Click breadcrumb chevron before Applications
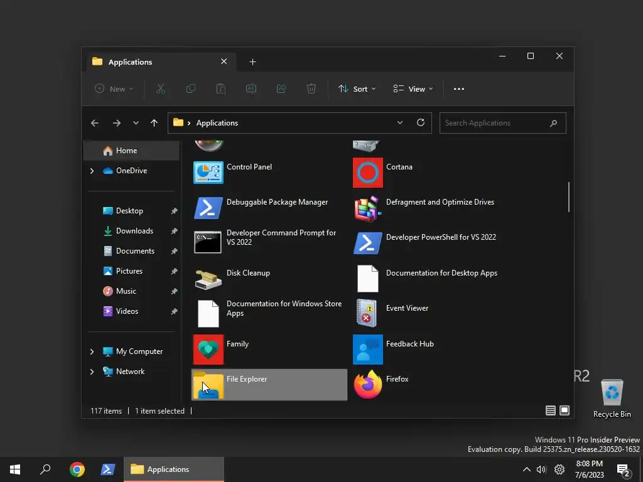643x482 pixels. pos(189,123)
